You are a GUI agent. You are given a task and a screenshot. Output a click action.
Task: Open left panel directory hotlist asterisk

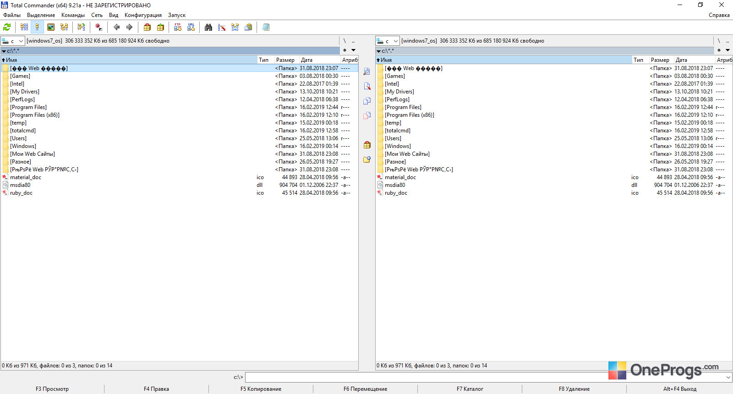point(345,50)
